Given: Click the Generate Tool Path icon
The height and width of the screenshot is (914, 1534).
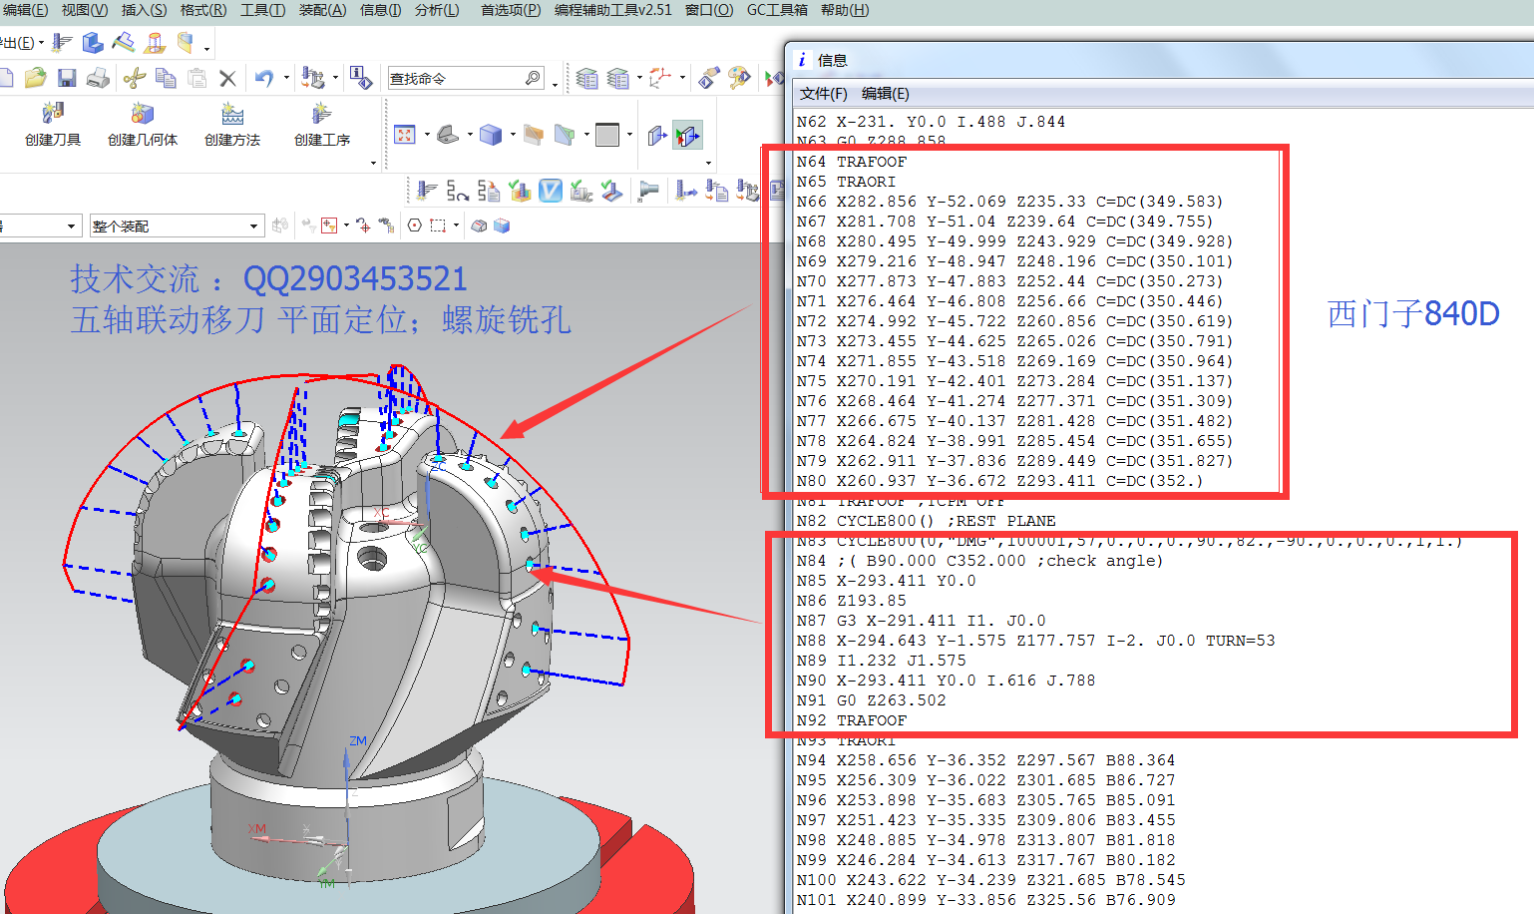Looking at the screenshot, I should (427, 191).
